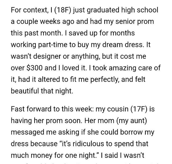Click the "$300" price text
Screen dimensions: 172x164
tap(34, 67)
